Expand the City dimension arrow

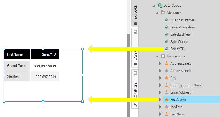pyautogui.click(x=160, y=78)
